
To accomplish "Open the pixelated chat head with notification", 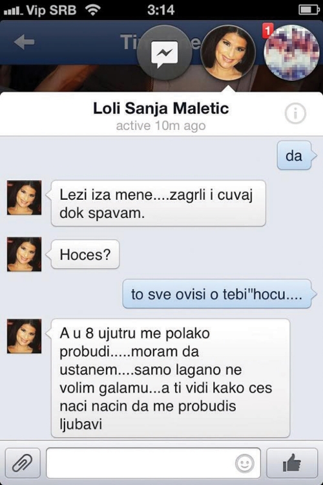I will click(291, 53).
